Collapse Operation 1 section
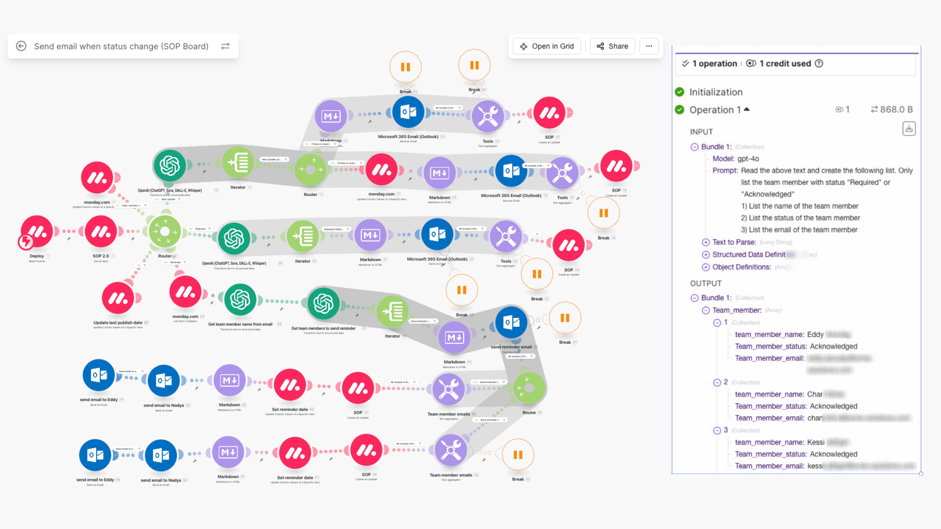The image size is (941, 529). tap(747, 110)
